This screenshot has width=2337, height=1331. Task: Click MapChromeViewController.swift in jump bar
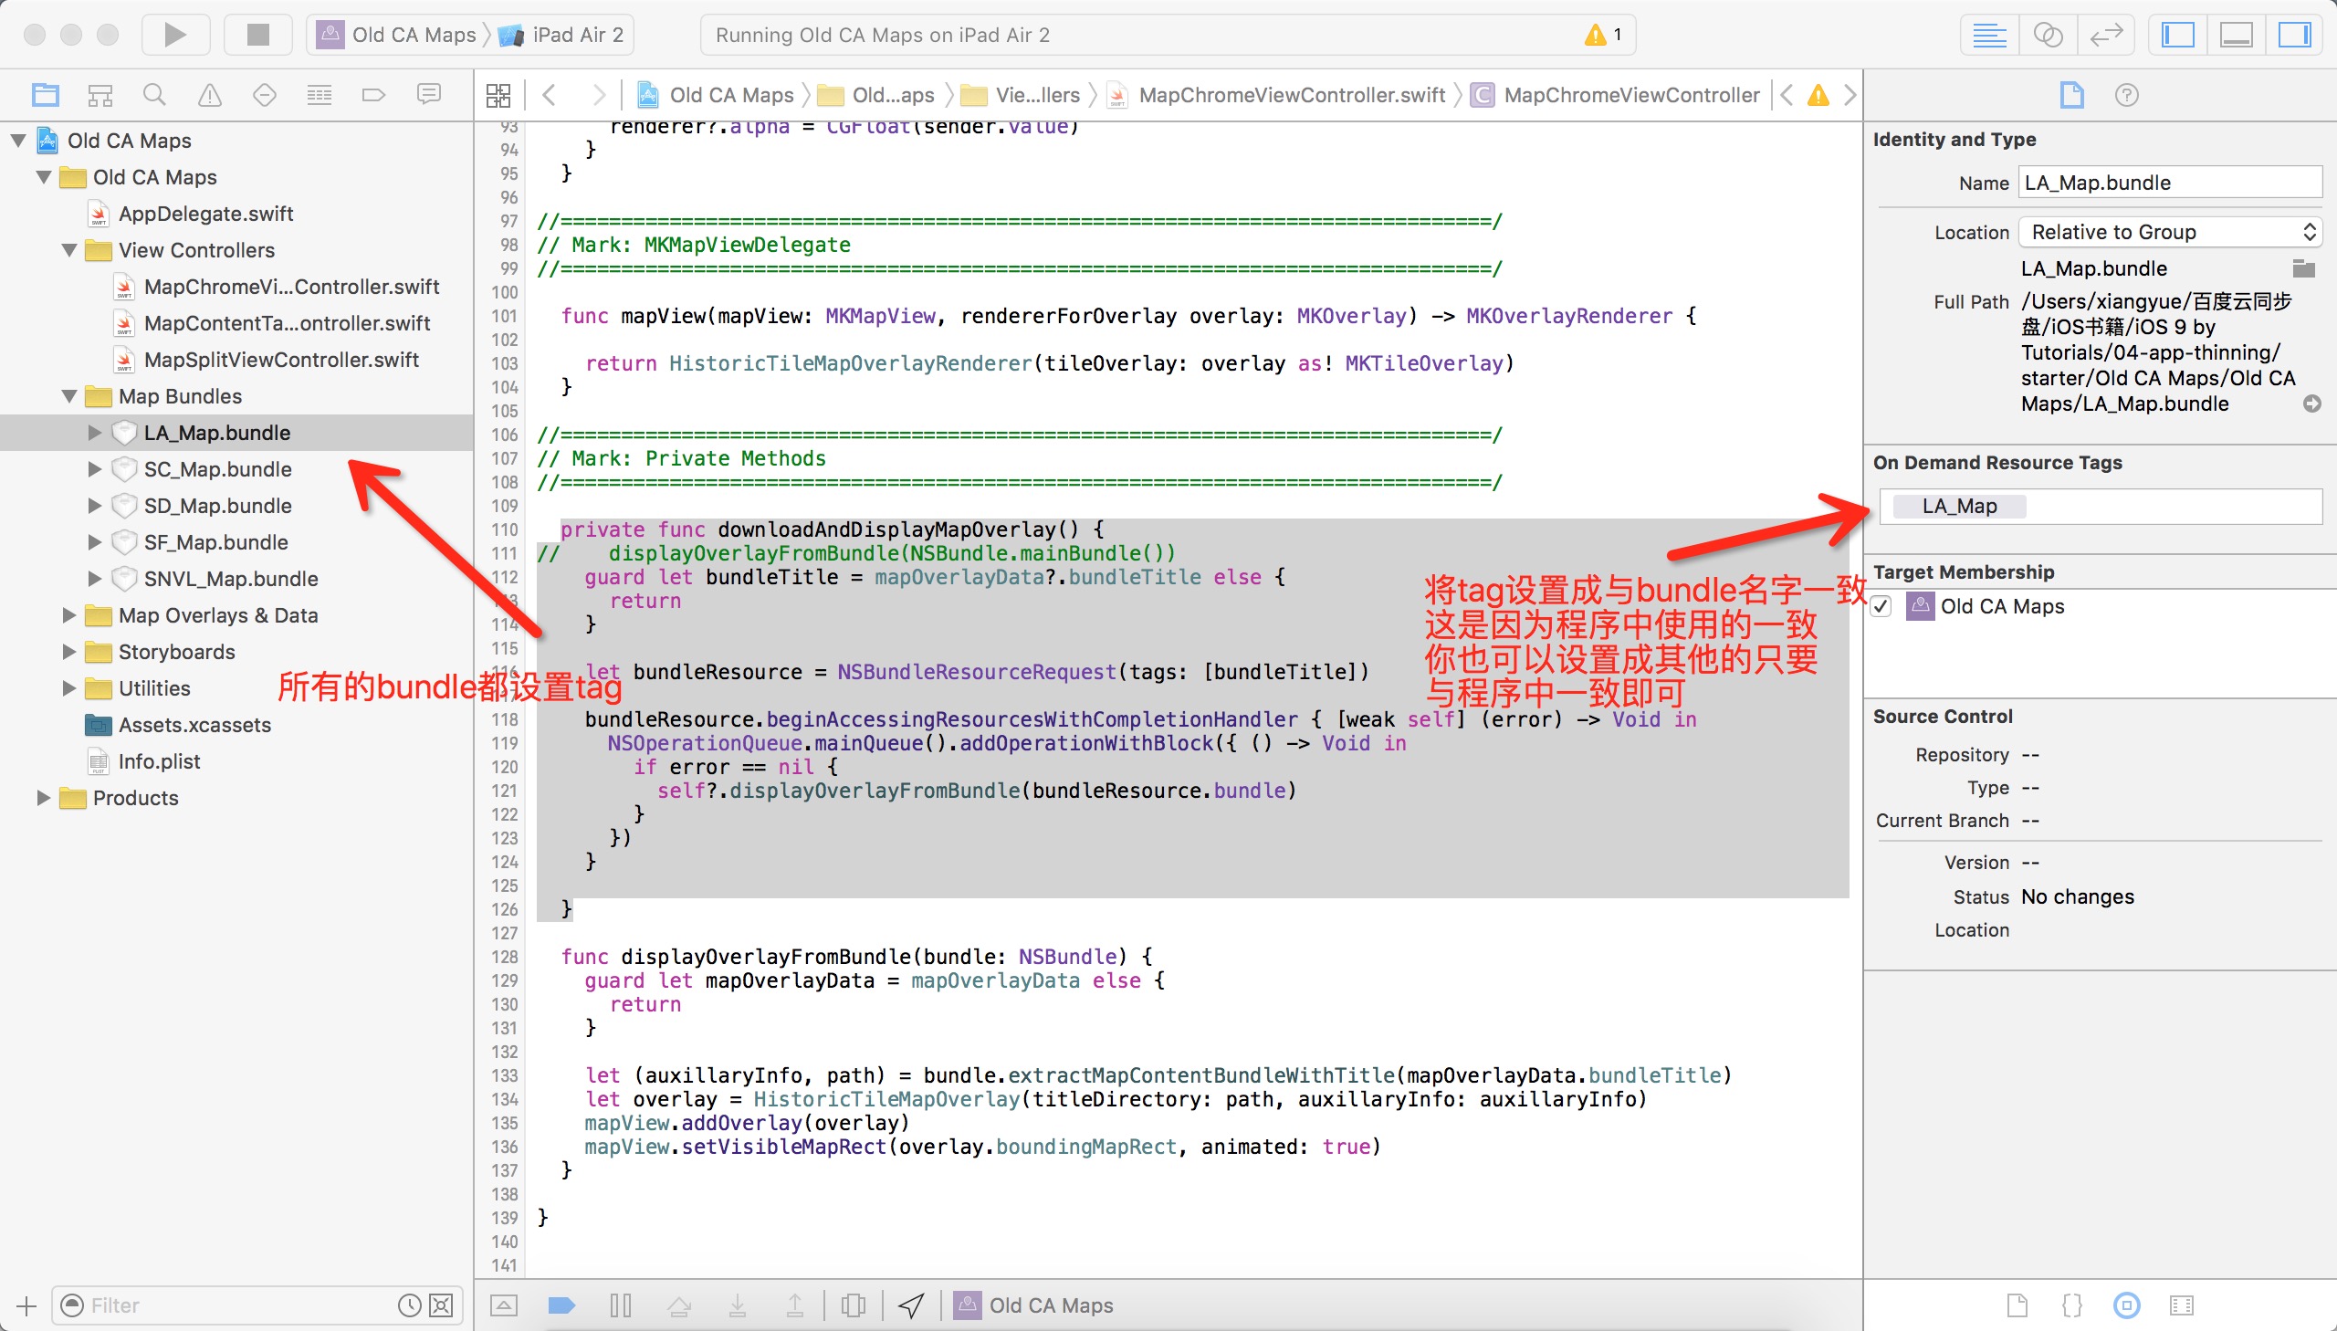1276,95
